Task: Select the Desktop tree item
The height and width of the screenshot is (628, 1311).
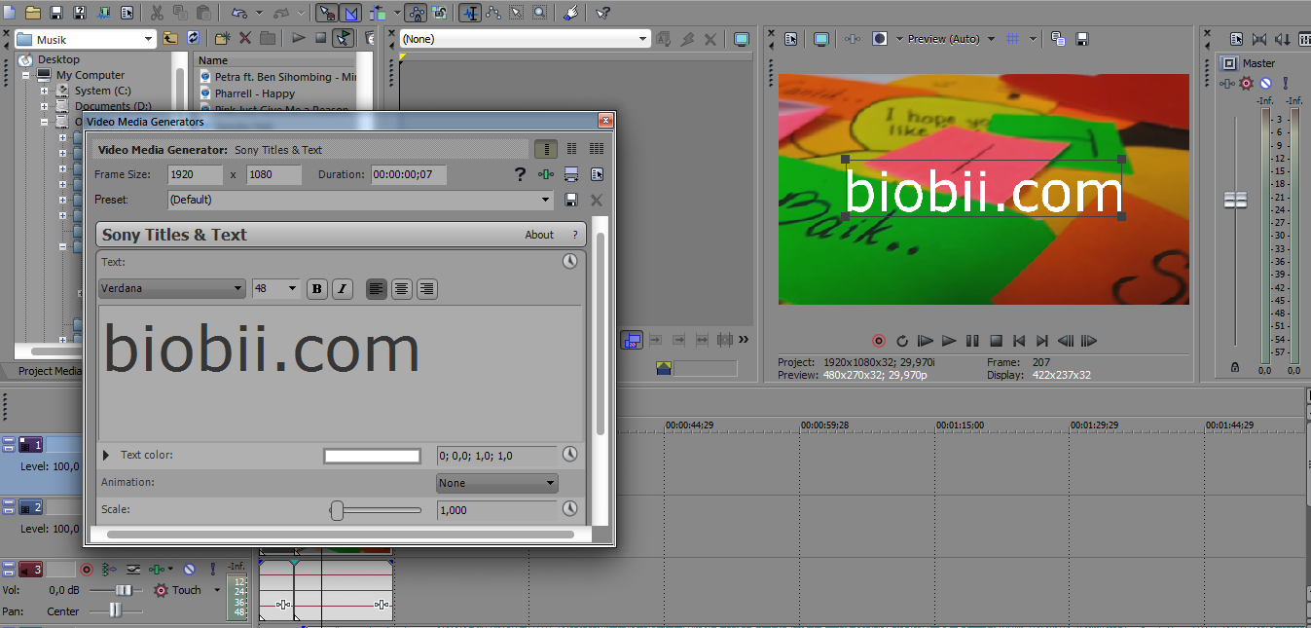Action: [x=58, y=59]
